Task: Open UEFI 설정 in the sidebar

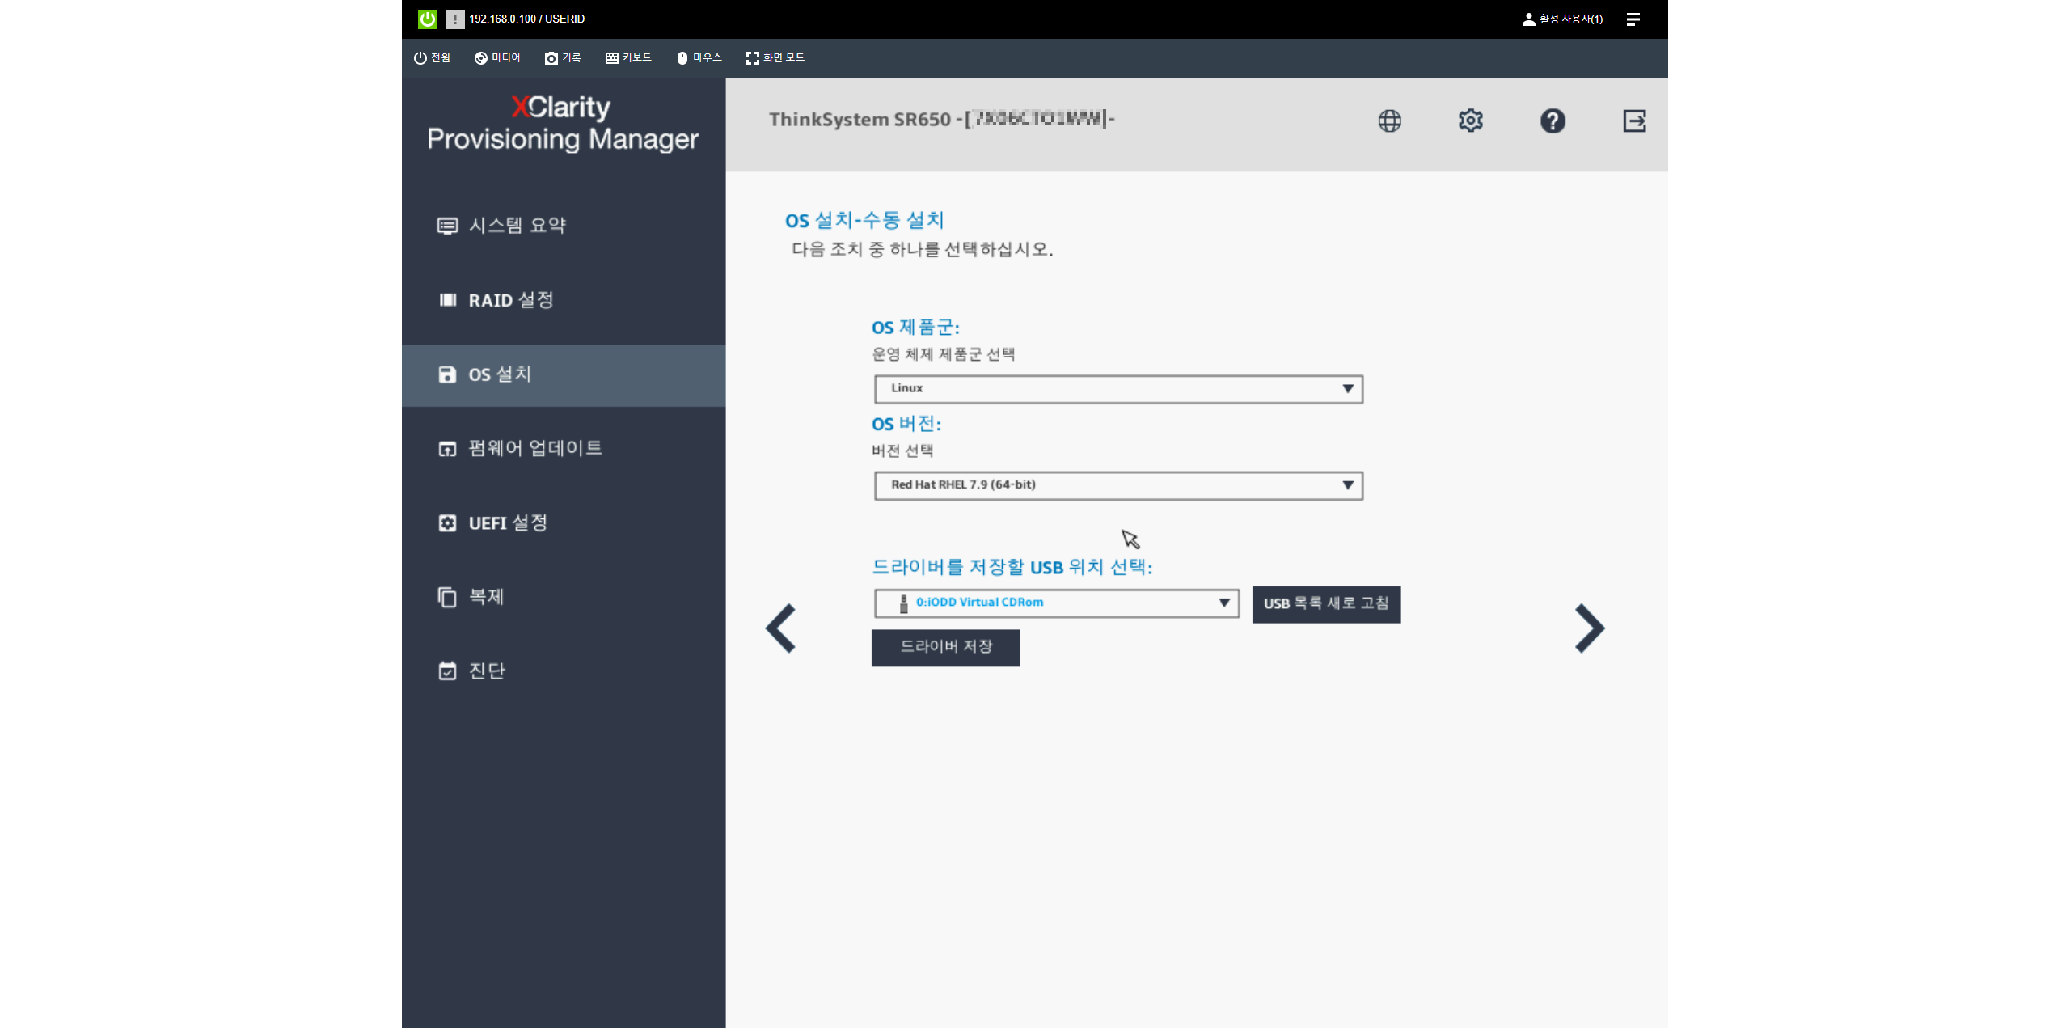Action: pyautogui.click(x=507, y=522)
